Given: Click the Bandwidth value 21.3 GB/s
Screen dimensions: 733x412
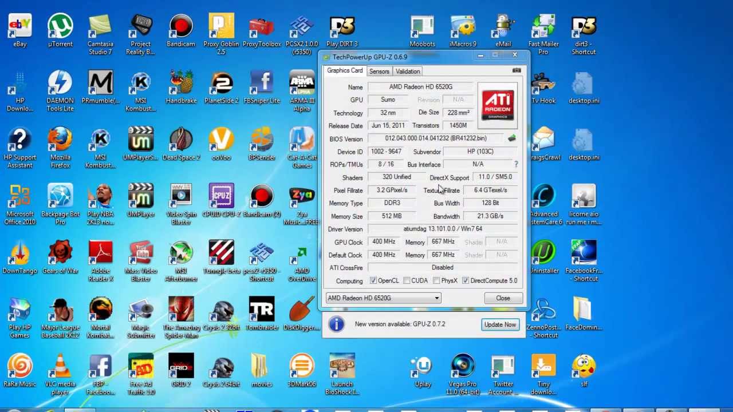Looking at the screenshot, I should point(490,216).
